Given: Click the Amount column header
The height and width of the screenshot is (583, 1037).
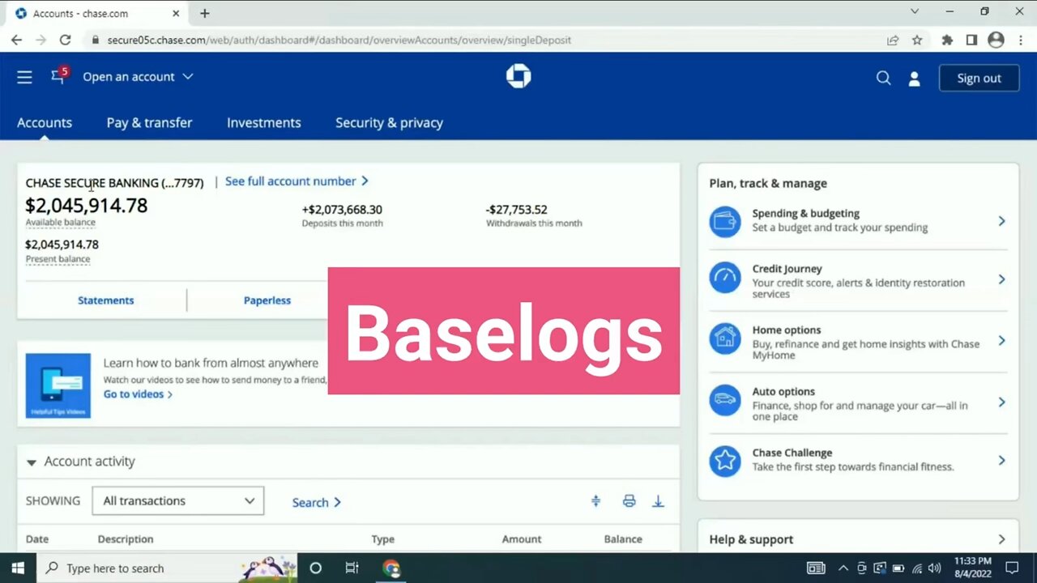Looking at the screenshot, I should (x=521, y=539).
